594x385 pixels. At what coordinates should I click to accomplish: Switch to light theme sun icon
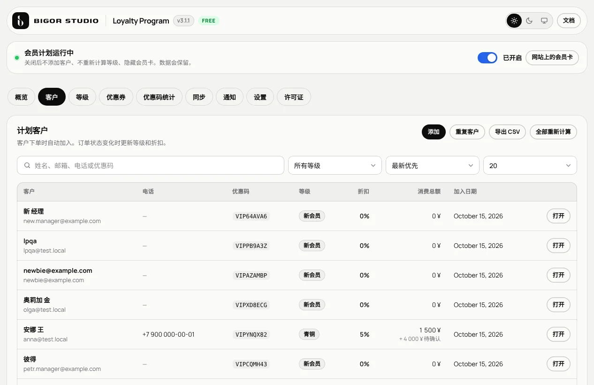pyautogui.click(x=514, y=21)
